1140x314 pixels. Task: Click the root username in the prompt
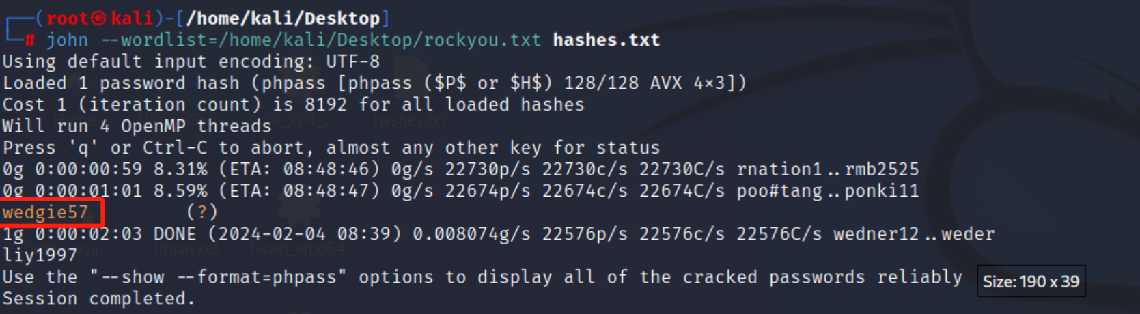point(68,18)
